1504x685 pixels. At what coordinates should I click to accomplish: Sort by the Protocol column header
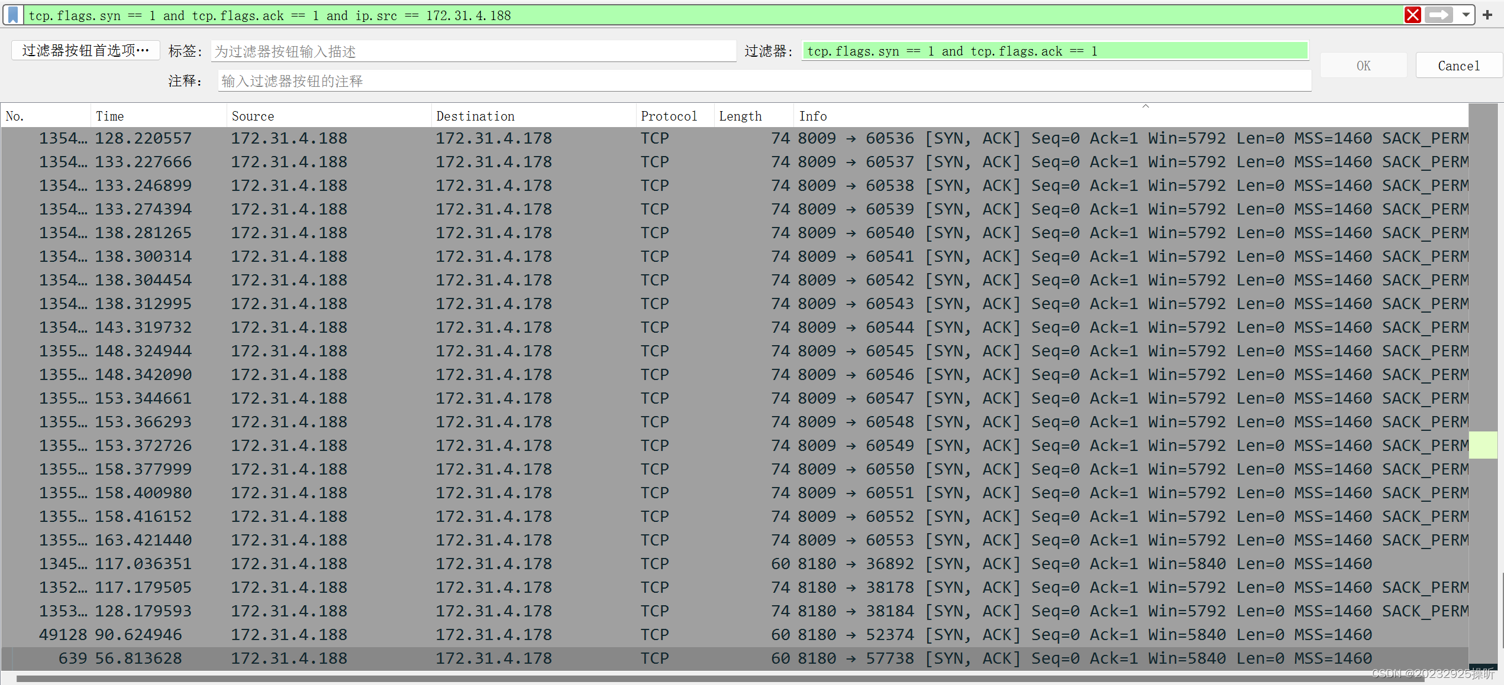[675, 116]
